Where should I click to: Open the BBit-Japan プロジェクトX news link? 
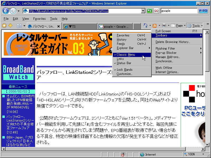(x=20, y=141)
